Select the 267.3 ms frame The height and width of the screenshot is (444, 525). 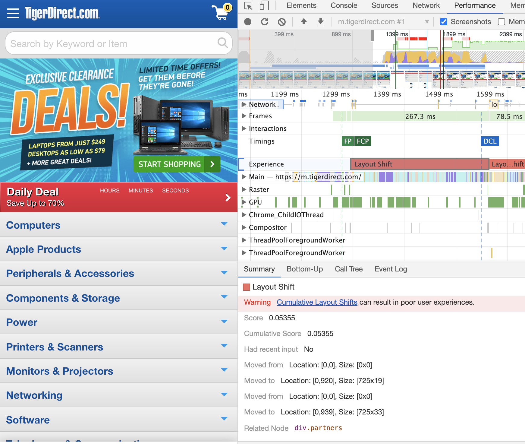click(420, 116)
